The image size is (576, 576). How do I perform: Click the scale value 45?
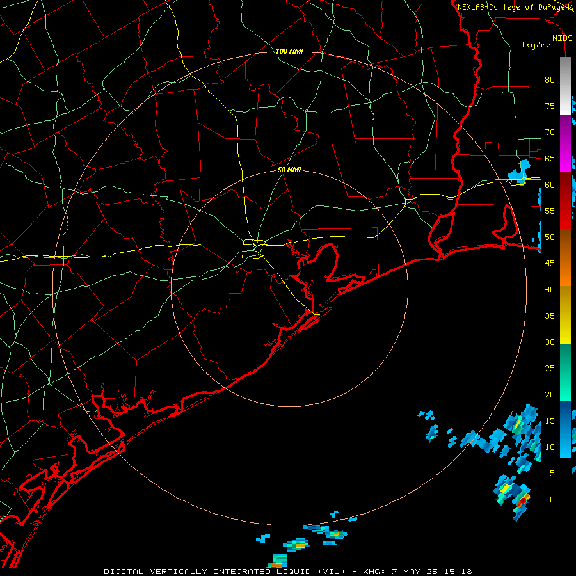click(550, 264)
